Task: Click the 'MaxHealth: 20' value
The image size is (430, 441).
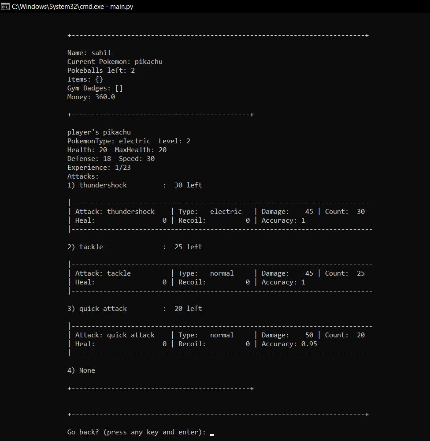Action: [x=141, y=150]
